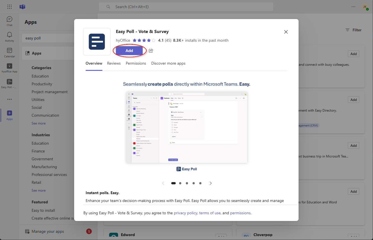Switch to the Reviews tab
This screenshot has width=373, height=240.
pyautogui.click(x=114, y=63)
